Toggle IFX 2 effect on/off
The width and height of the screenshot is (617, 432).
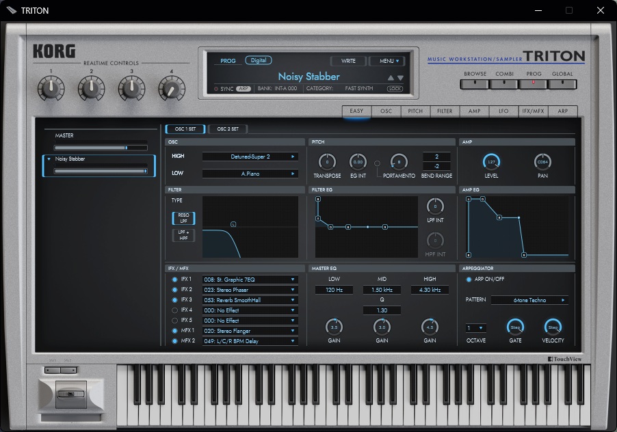[174, 290]
